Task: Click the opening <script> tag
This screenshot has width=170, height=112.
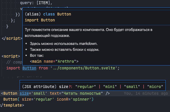Action: click(x=11, y=56)
